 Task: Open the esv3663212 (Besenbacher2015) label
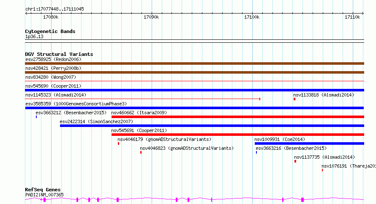[x=71, y=113]
